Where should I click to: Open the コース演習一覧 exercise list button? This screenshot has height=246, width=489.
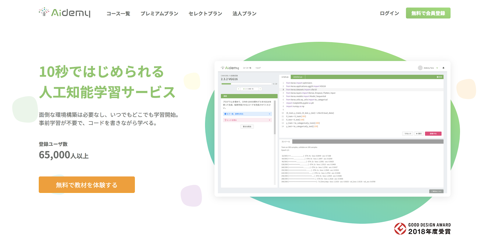(249, 89)
